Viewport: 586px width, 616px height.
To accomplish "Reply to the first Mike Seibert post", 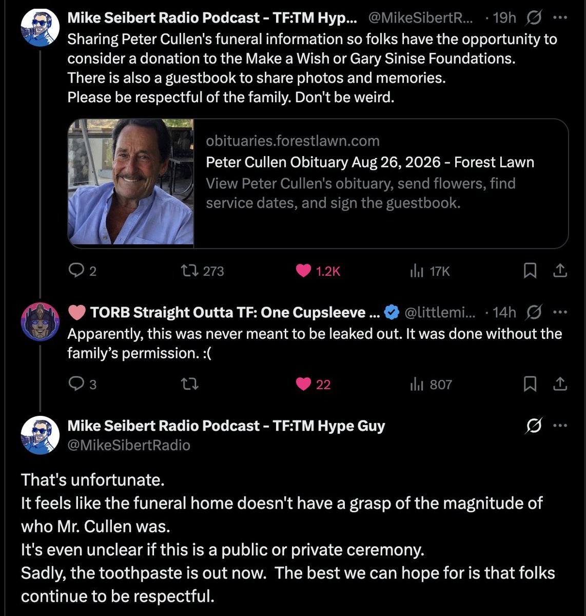I will [x=82, y=271].
